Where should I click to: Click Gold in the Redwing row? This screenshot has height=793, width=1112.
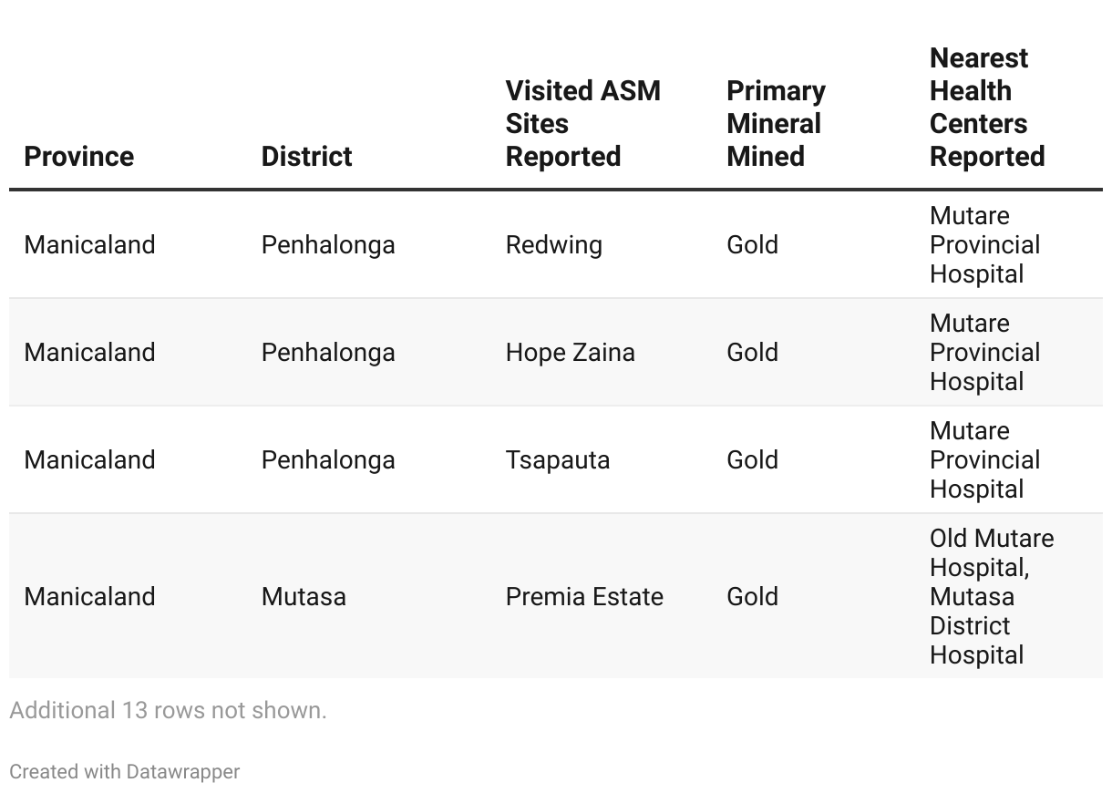(x=752, y=244)
